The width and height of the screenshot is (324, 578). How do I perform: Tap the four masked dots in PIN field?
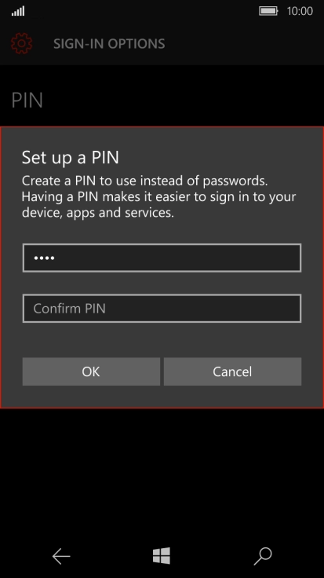44,258
